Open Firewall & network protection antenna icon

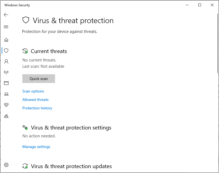[6, 72]
